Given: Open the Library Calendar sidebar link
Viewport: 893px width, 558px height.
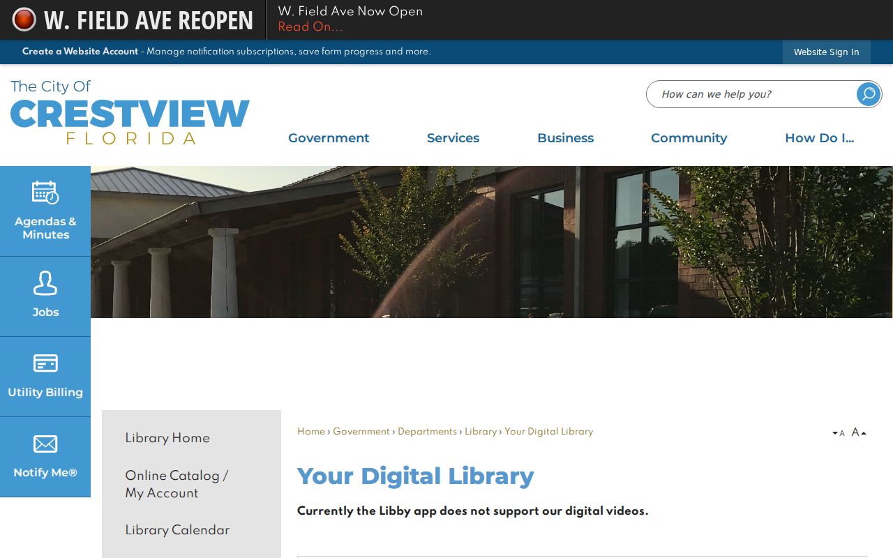Looking at the screenshot, I should (177, 530).
